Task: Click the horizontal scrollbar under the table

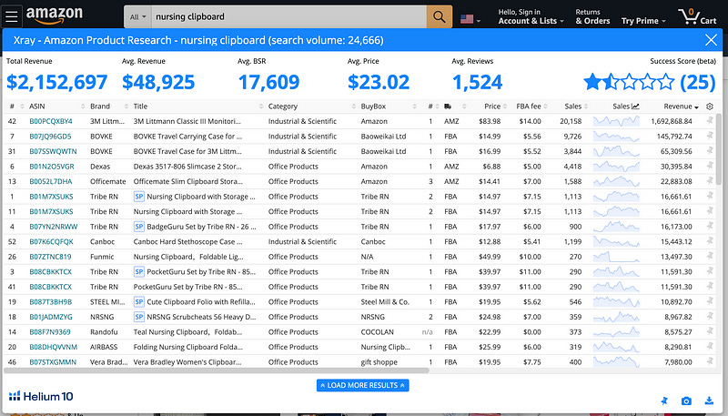Action: [217, 370]
